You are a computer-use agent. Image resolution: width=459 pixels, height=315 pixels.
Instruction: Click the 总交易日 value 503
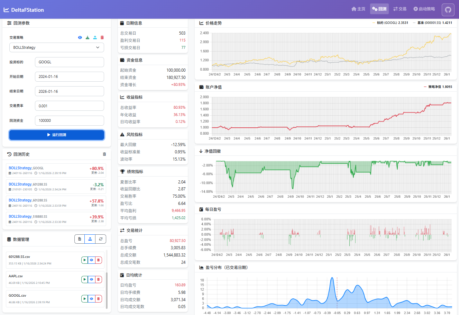[x=182, y=33]
